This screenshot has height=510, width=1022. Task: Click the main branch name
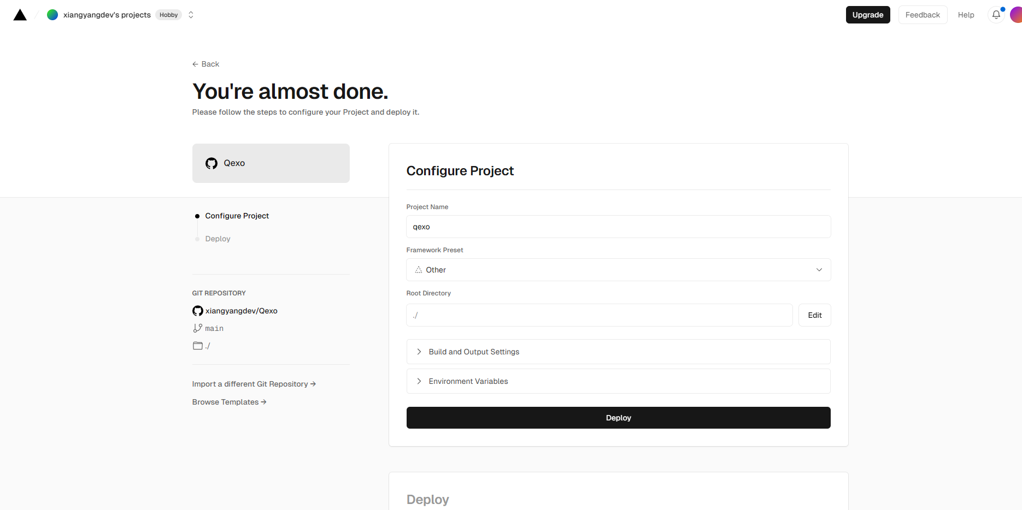[214, 328]
